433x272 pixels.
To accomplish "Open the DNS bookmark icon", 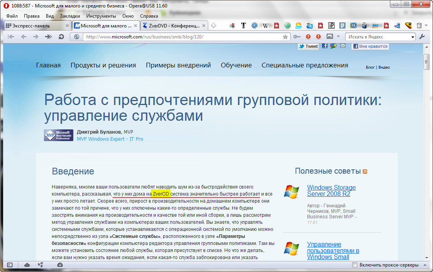I will (375, 25).
